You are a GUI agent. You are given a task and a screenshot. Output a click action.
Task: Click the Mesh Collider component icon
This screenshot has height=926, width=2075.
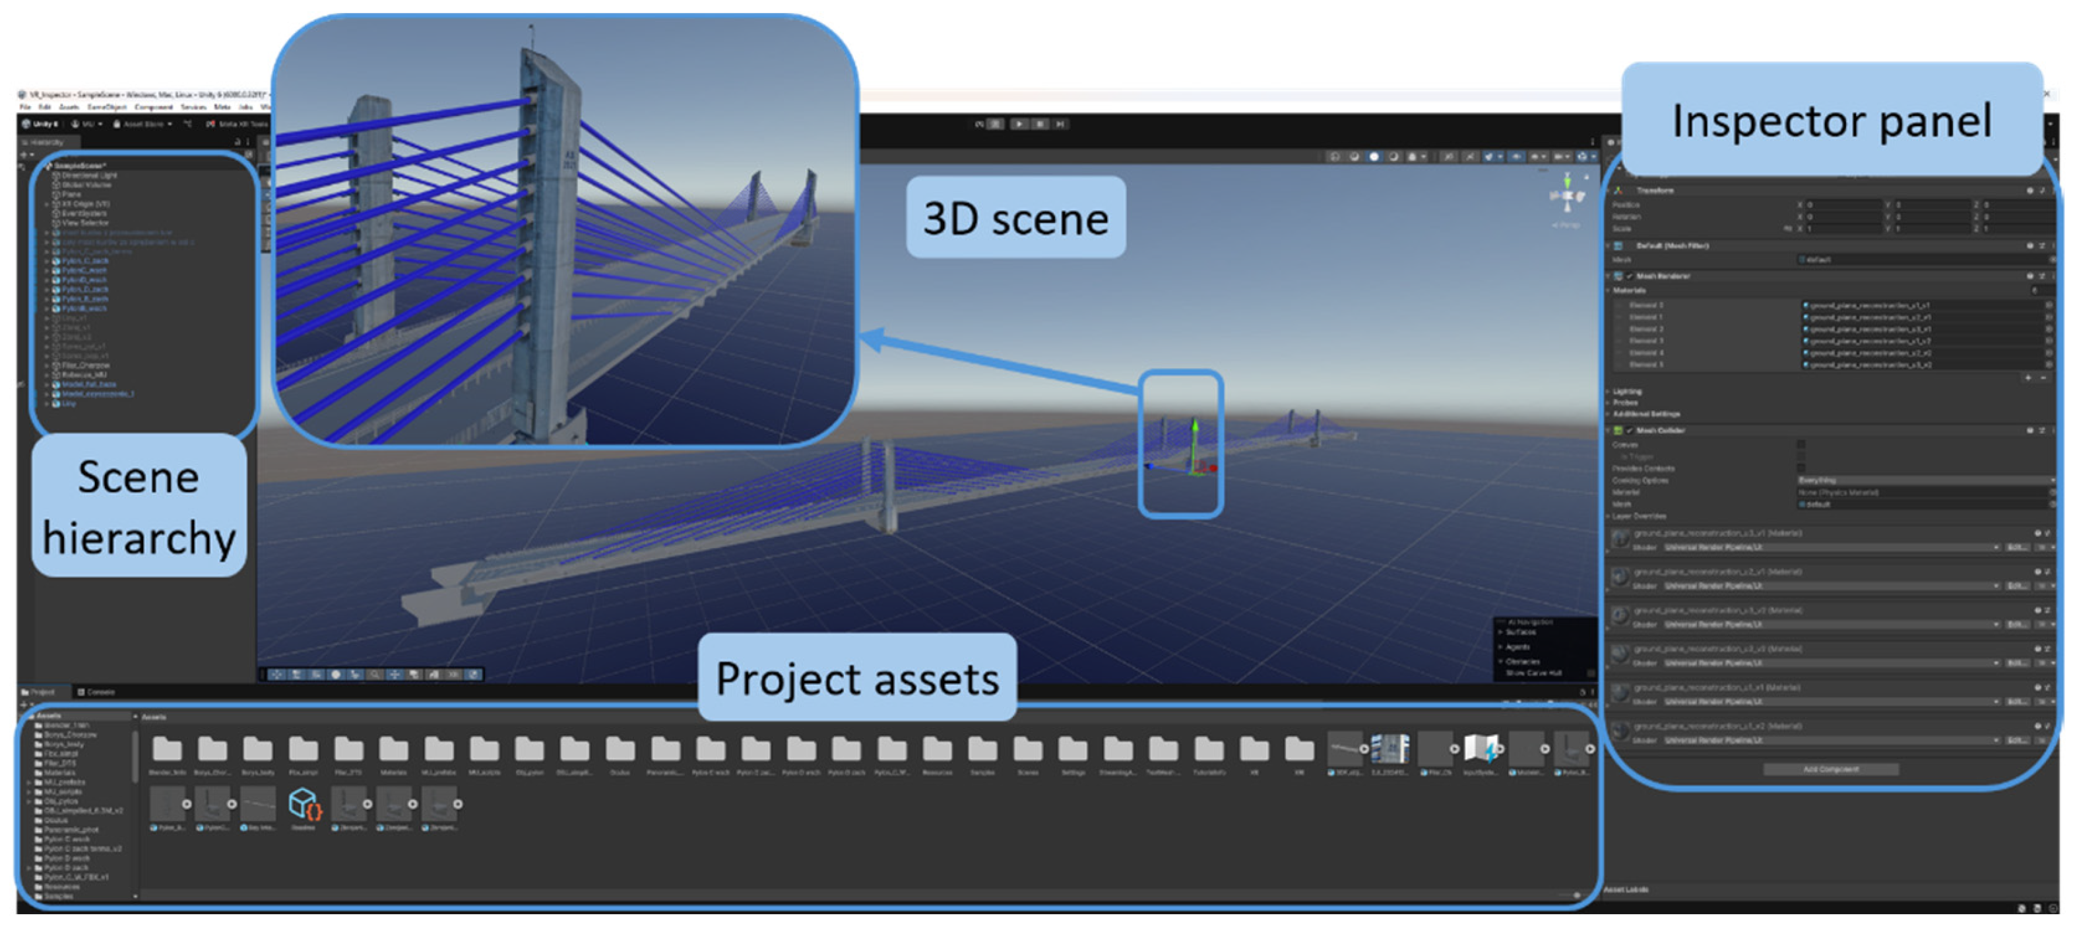pos(1619,430)
